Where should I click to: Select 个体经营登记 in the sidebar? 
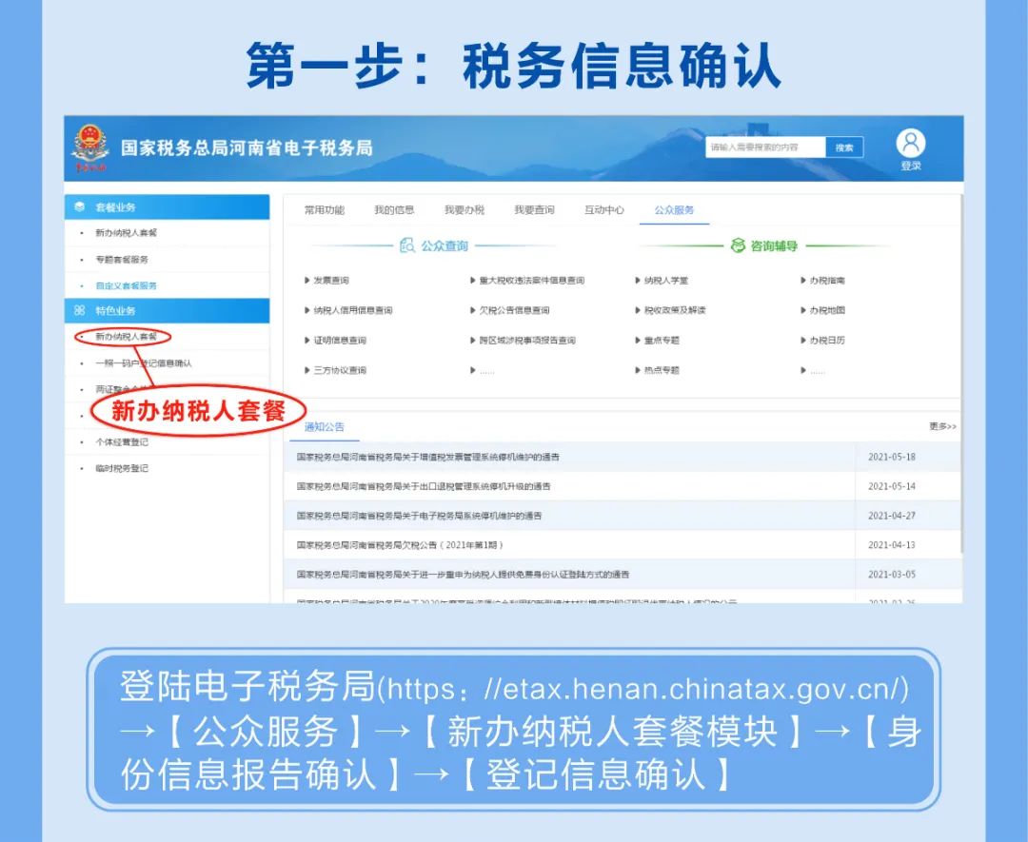(122, 442)
